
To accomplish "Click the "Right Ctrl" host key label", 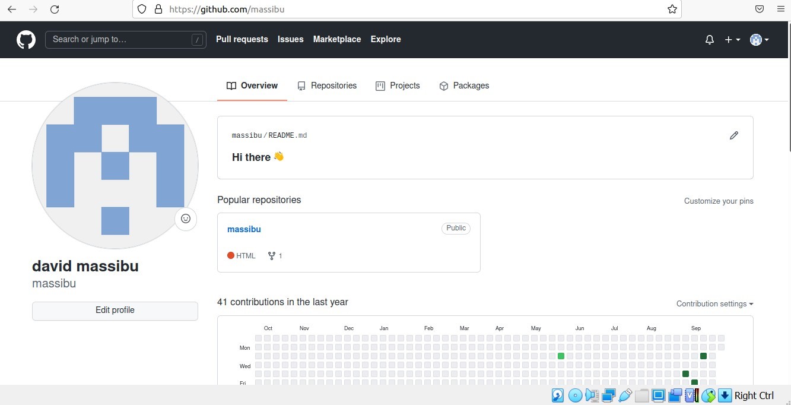I will tap(754, 395).
